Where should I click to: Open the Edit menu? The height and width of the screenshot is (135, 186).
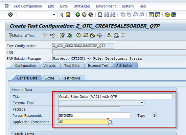(51, 6)
